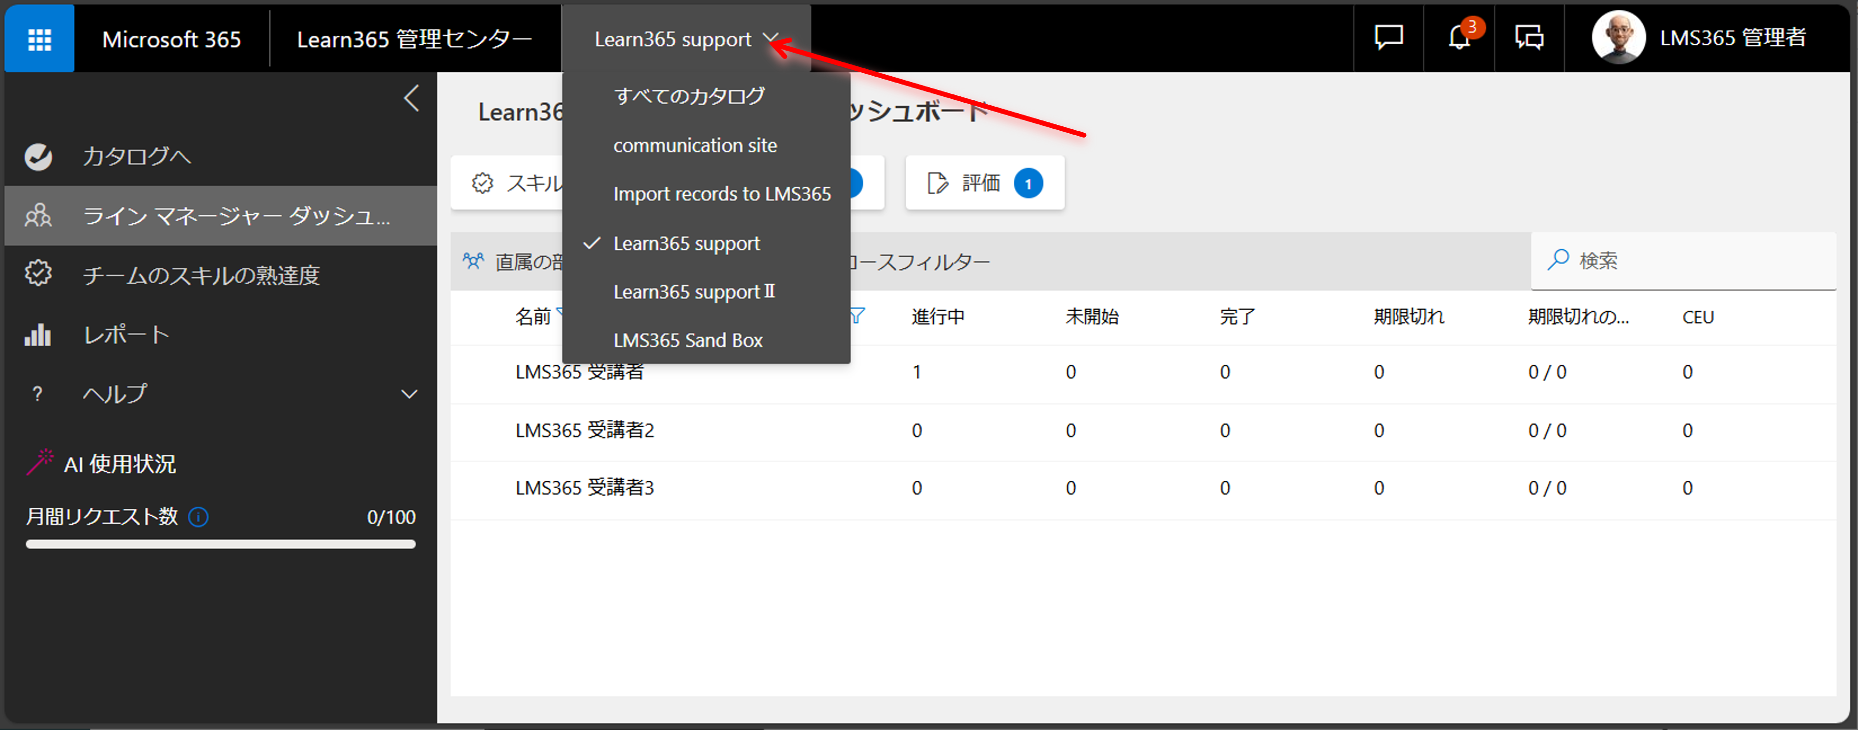Sort by 進行中 column header
The width and height of the screenshot is (1858, 730).
[938, 317]
